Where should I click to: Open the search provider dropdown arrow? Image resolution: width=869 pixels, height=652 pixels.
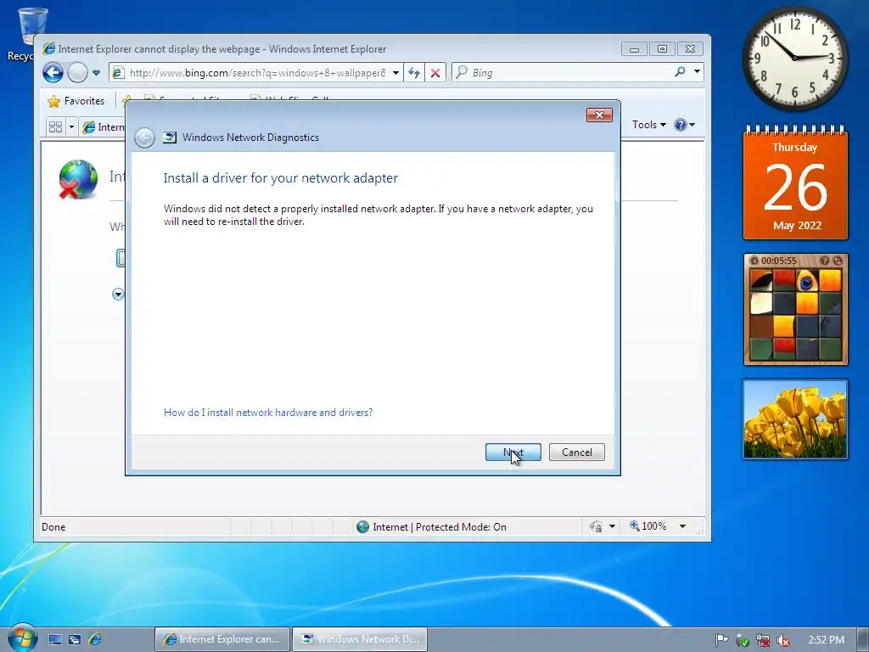tap(697, 71)
